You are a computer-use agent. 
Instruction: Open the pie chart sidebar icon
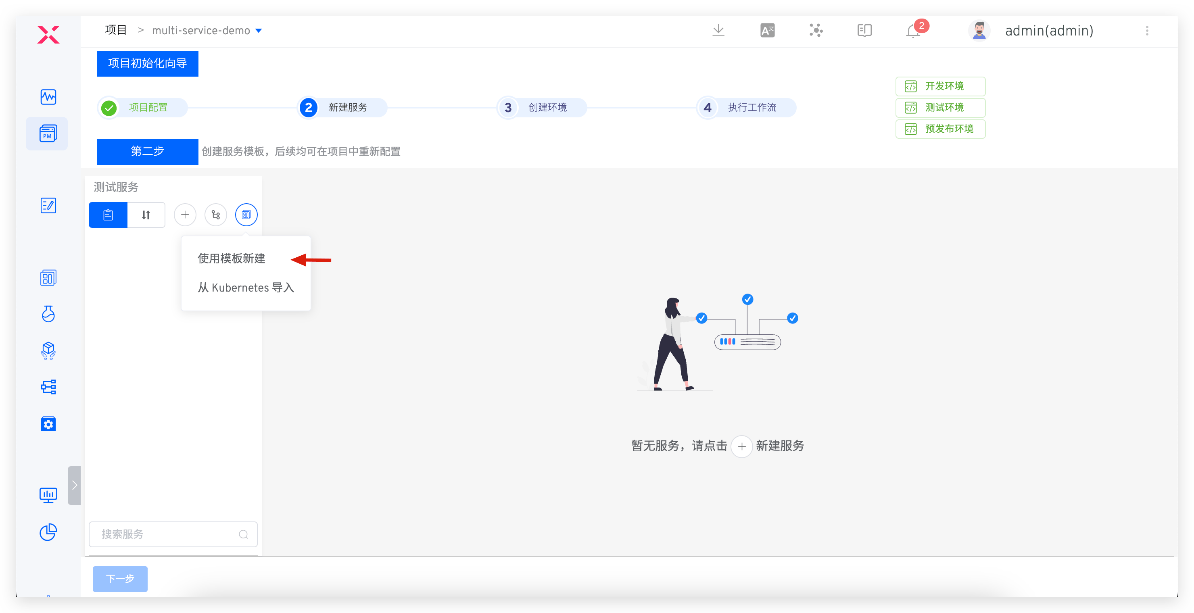48,532
